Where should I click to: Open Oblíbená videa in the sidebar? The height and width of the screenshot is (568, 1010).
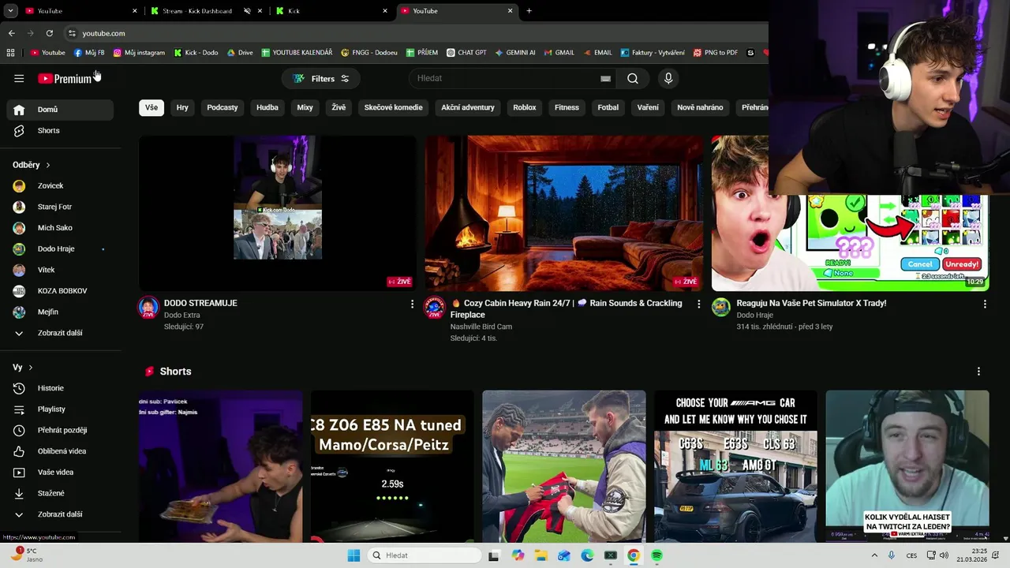point(60,451)
